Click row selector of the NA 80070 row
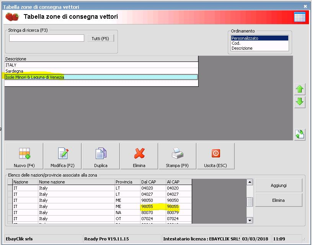Viewport: 312px width, 245px height. pos(10,213)
